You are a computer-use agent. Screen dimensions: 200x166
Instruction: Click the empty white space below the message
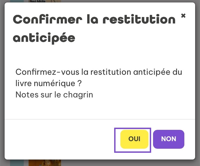pyautogui.click(x=100, y=109)
